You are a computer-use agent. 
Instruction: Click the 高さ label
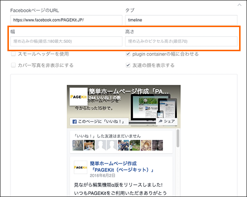(x=130, y=32)
